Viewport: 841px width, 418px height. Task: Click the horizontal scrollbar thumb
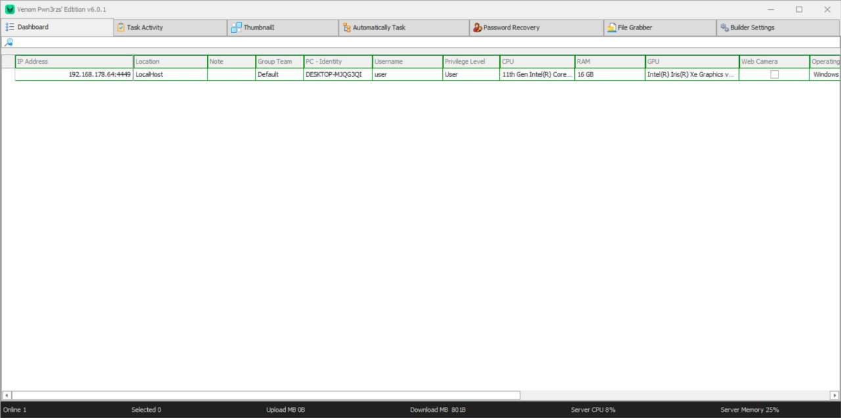[265, 395]
